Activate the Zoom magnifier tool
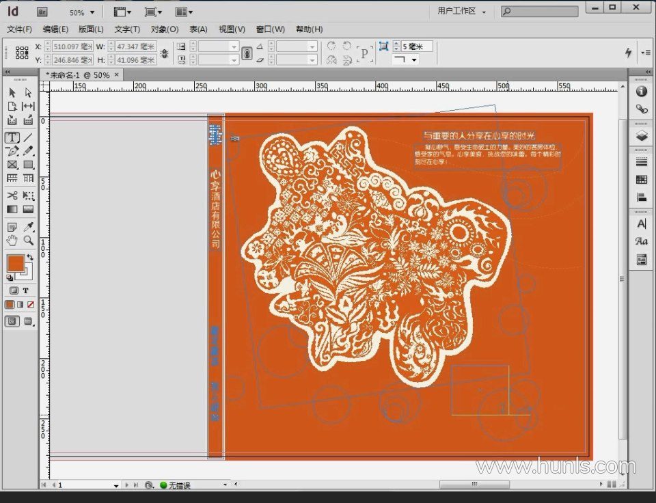 (29, 240)
